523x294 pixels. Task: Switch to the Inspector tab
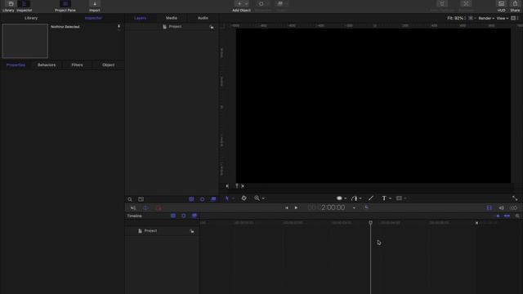click(x=93, y=18)
